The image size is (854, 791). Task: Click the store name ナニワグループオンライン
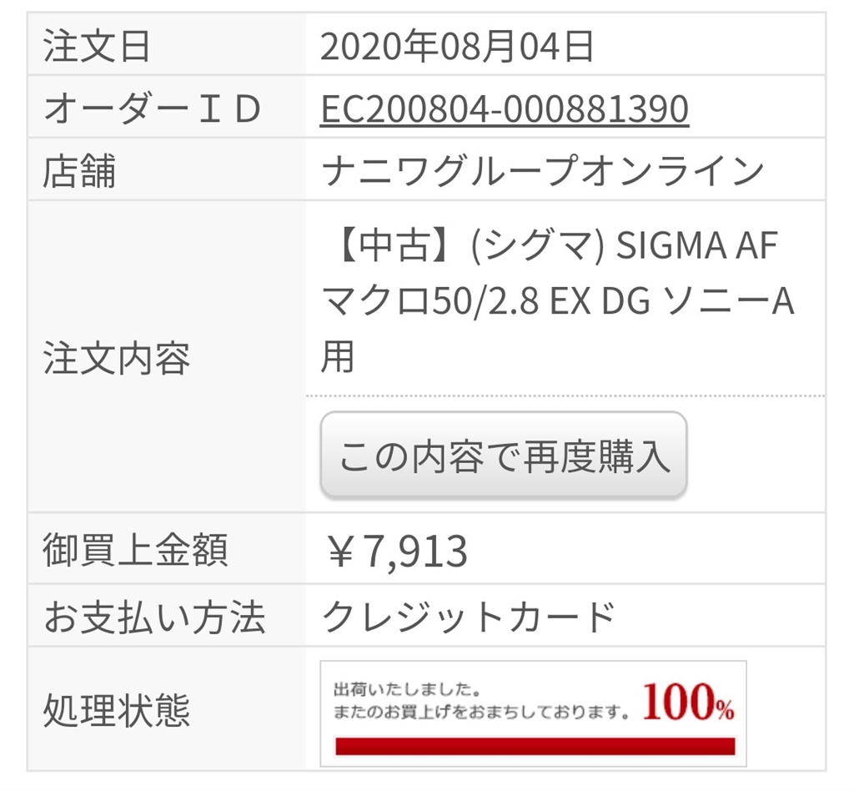(543, 171)
